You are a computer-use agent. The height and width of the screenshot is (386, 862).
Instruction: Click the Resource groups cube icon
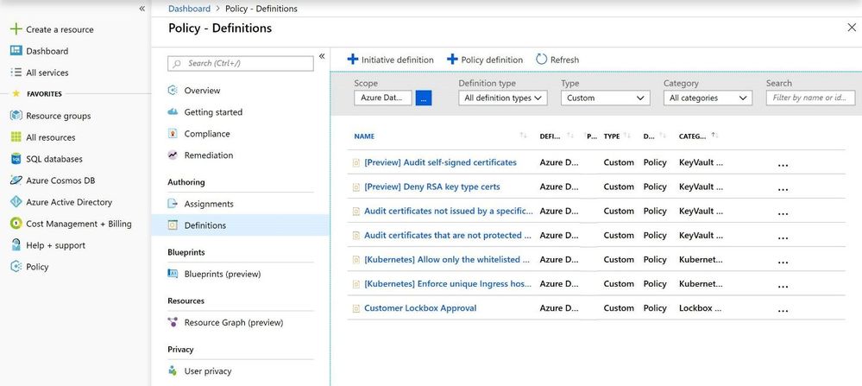point(16,116)
